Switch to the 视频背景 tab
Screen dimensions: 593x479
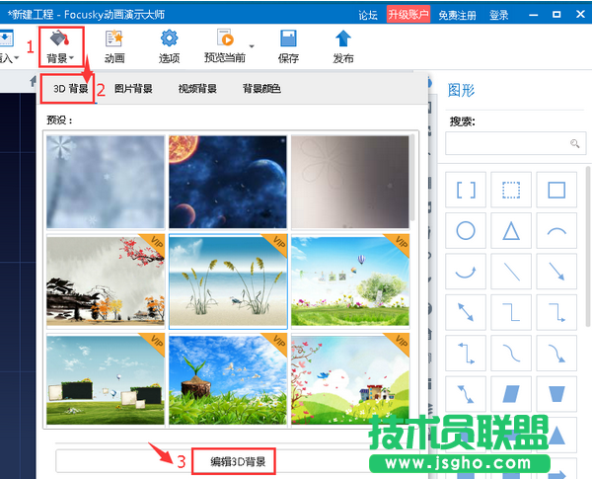click(197, 89)
